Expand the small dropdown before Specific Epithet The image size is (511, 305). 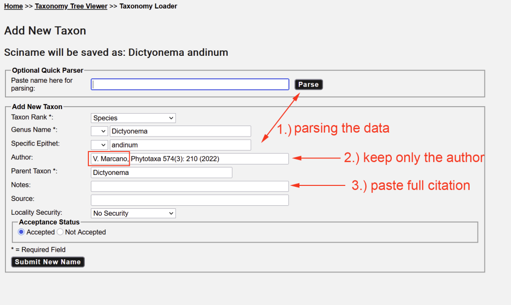(99, 145)
